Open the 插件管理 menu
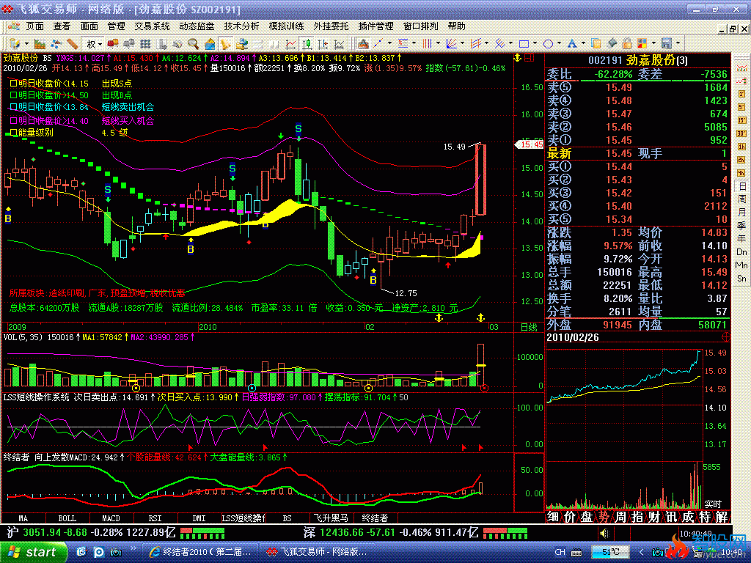This screenshot has height=563, width=751. tap(376, 26)
